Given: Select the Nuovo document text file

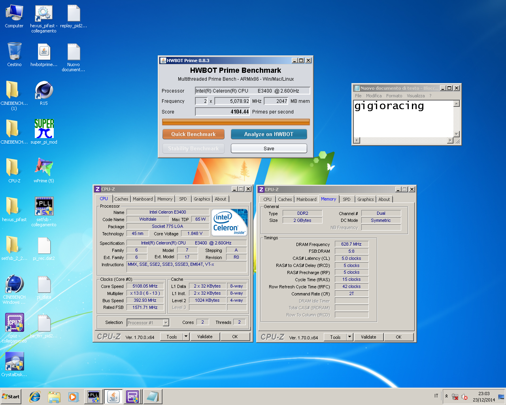Looking at the screenshot, I should (74, 57).
